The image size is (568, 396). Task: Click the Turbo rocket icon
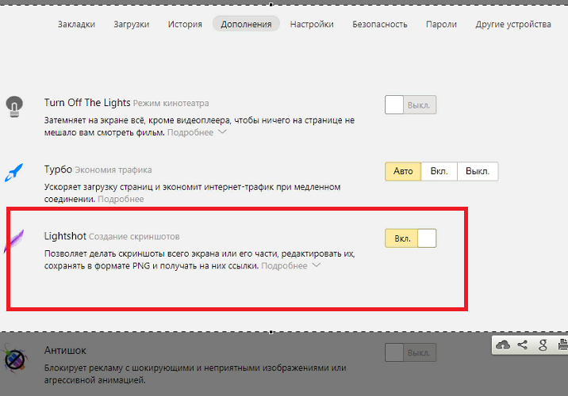tap(13, 172)
